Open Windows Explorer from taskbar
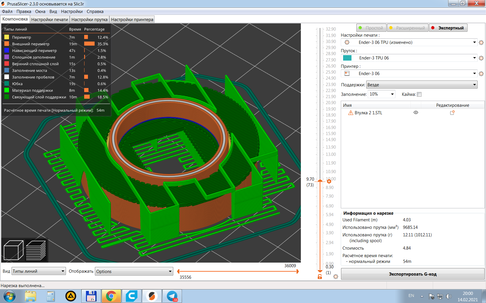 (30, 296)
